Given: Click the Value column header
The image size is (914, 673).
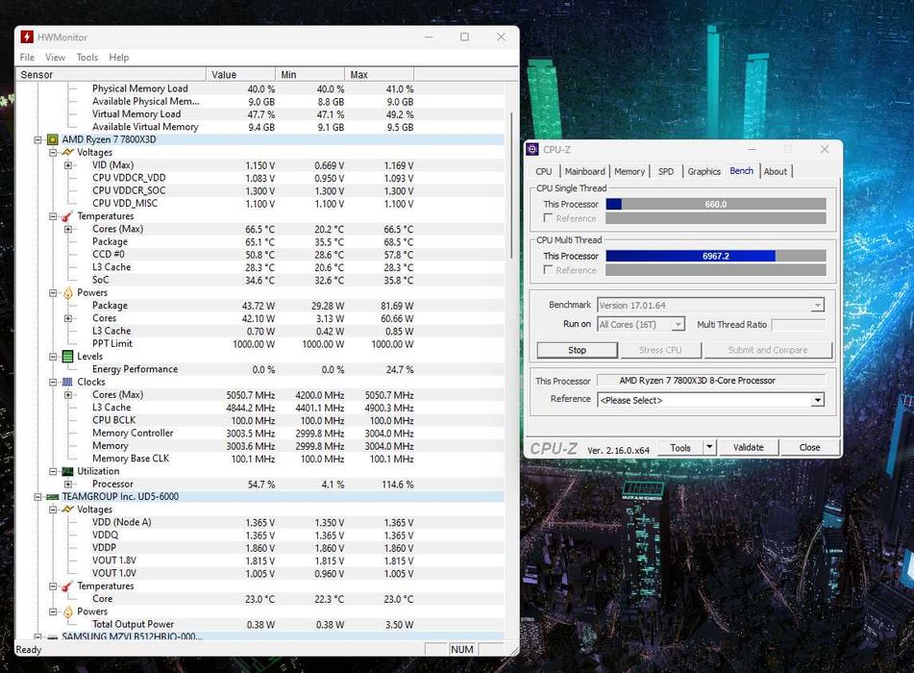Looking at the screenshot, I should (240, 75).
